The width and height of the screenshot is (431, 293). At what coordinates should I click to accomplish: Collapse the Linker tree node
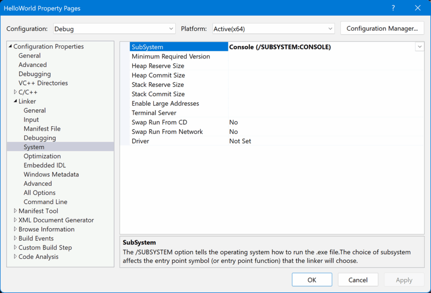(x=16, y=101)
